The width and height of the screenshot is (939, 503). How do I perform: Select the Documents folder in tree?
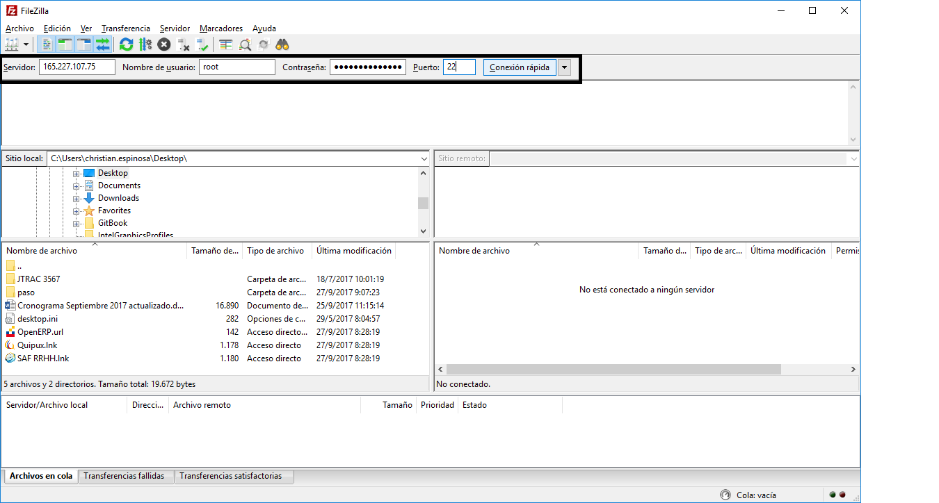(119, 185)
